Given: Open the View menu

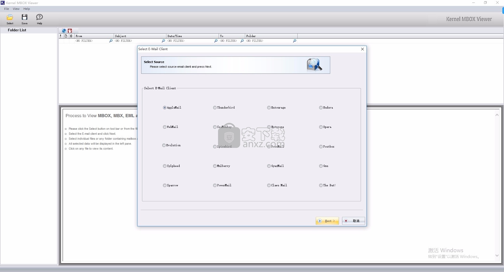Looking at the screenshot, I should (x=16, y=9).
